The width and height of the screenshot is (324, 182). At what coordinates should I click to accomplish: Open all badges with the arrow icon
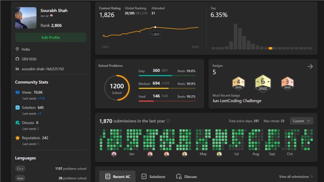tap(310, 66)
